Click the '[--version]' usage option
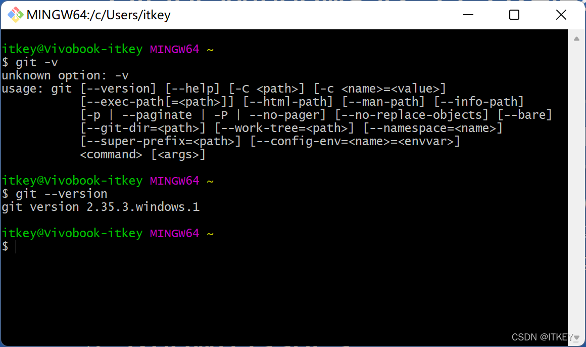Image resolution: width=586 pixels, height=347 pixels. (x=118, y=89)
